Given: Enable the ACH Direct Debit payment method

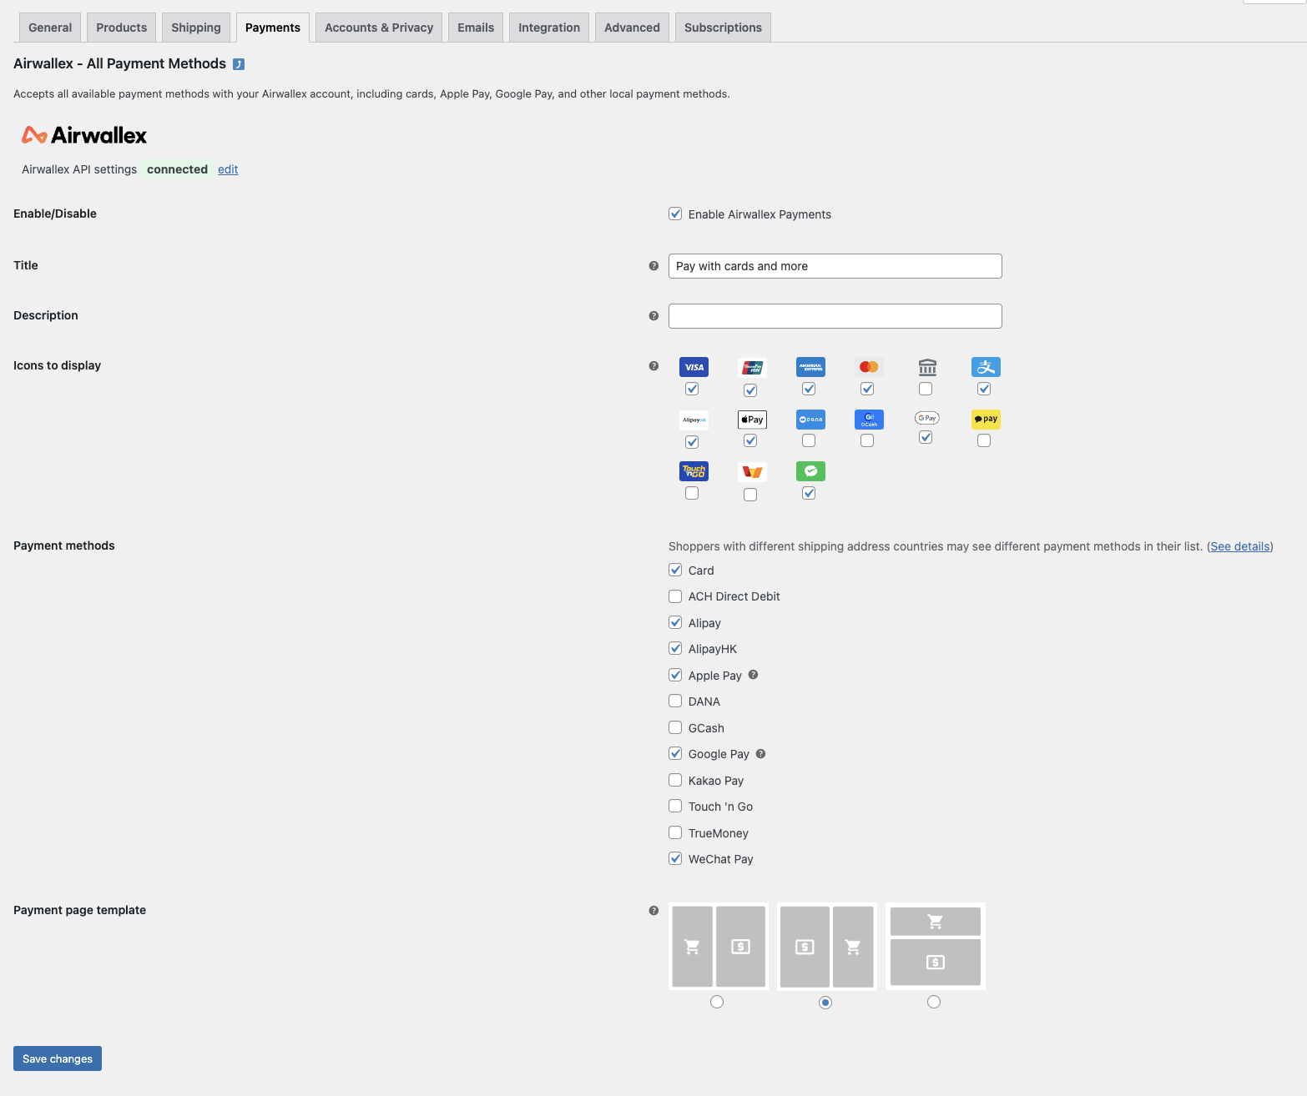Looking at the screenshot, I should click(x=675, y=596).
